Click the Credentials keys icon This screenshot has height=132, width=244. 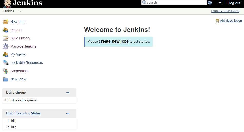pyautogui.click(x=6, y=71)
